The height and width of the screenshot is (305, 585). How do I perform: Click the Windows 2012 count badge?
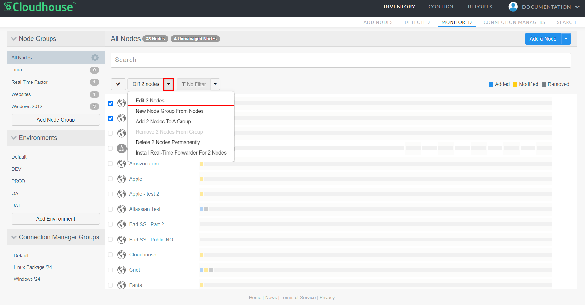[x=94, y=107]
